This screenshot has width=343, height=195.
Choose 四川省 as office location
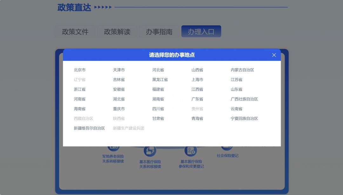coord(158,109)
